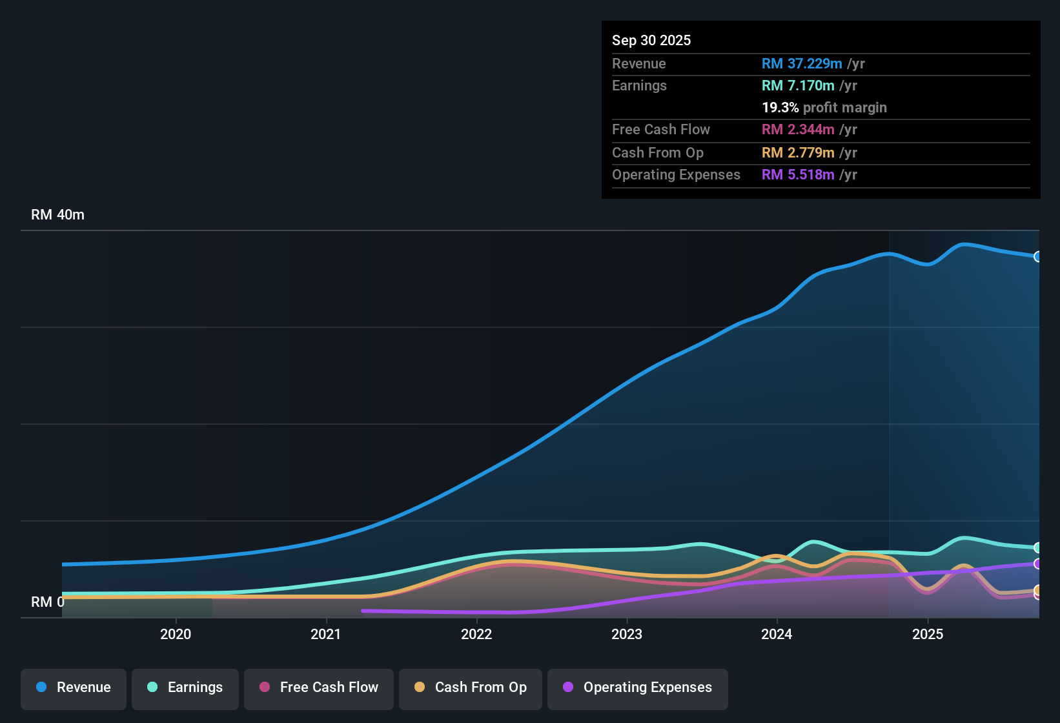This screenshot has width=1060, height=723.
Task: Select the 2025 axis label
Action: tap(928, 635)
